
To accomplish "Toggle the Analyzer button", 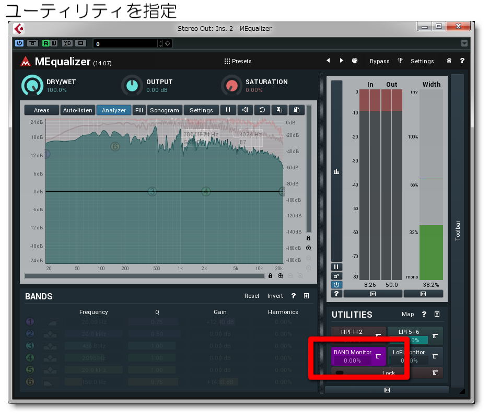I will (x=114, y=110).
